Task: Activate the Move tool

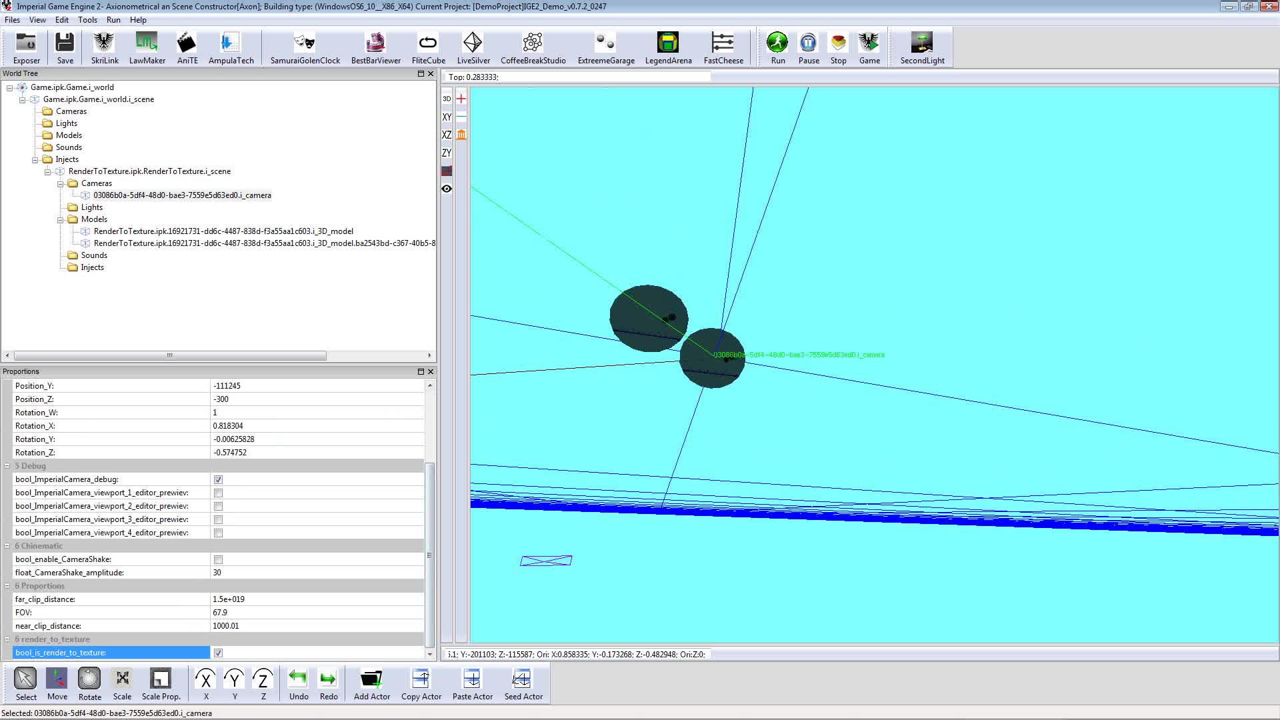Action: [57, 684]
